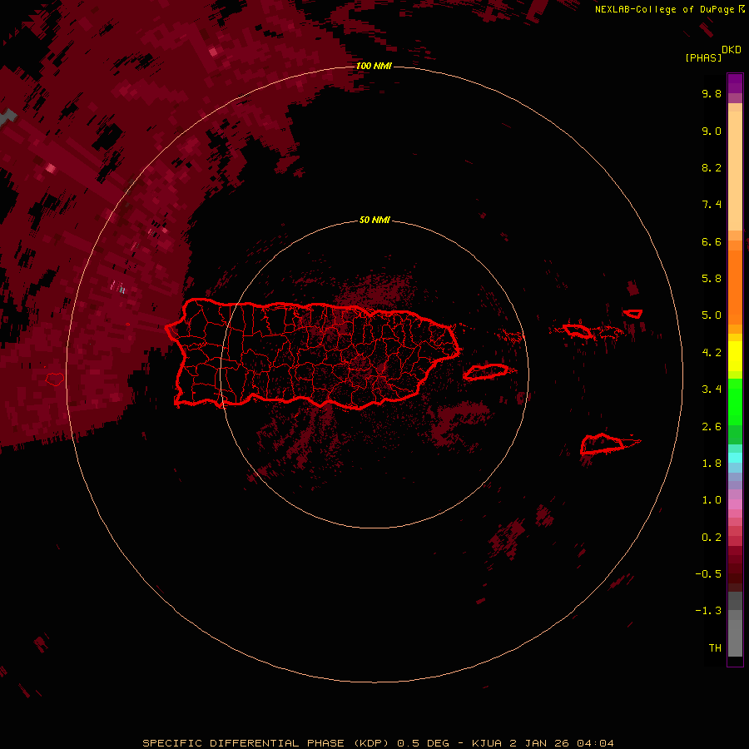Screen dimensions: 749x749
Task: Click the [PHAS] legend heading
Action: pyautogui.click(x=703, y=57)
